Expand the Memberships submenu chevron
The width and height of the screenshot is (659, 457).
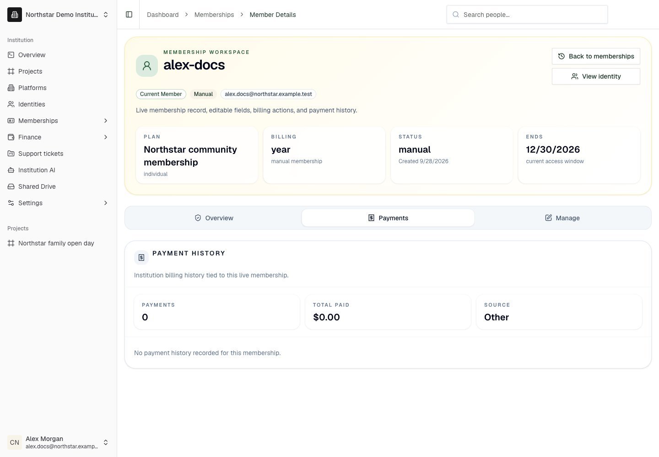pyautogui.click(x=106, y=121)
